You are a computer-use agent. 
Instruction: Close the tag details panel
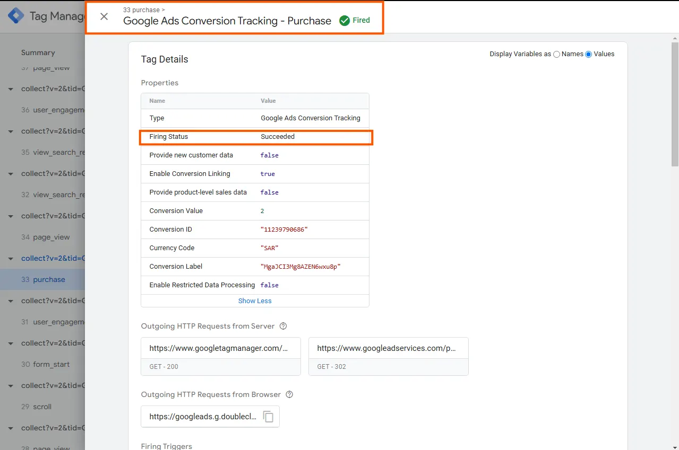click(104, 16)
